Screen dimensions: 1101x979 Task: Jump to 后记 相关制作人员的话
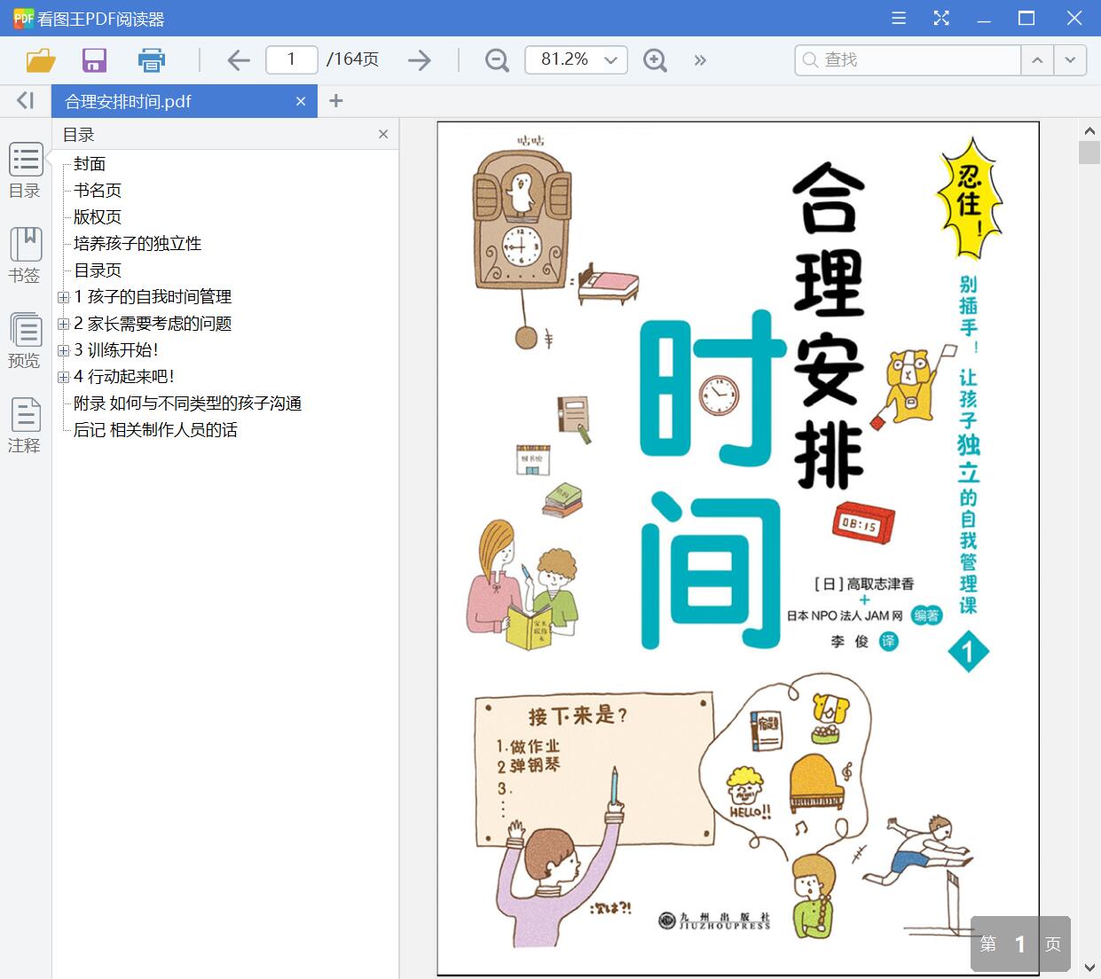point(155,430)
